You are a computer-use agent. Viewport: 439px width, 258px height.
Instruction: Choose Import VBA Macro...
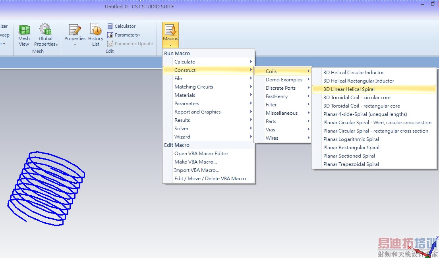pyautogui.click(x=209, y=170)
